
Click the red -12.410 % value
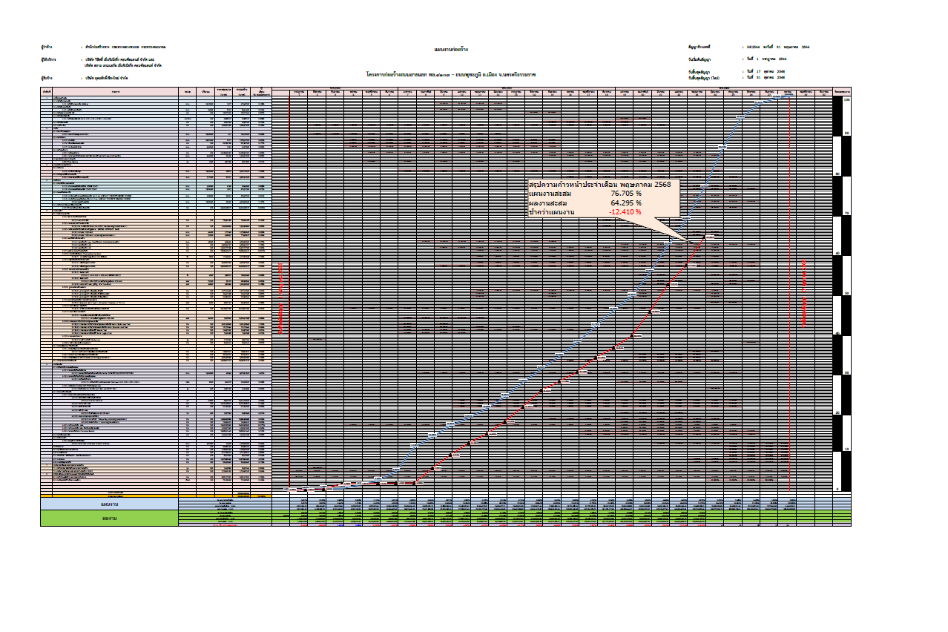point(625,212)
